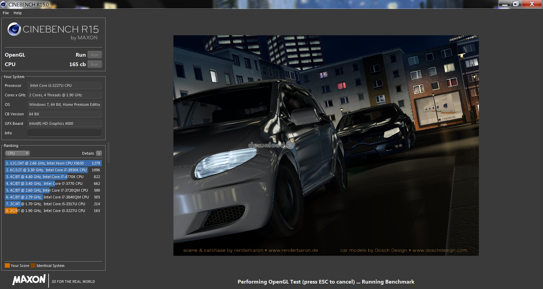Screen dimensions: 543x289
Task: Select ranking row Core i7-3930K CPU
Action: point(53,170)
